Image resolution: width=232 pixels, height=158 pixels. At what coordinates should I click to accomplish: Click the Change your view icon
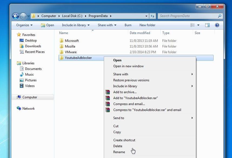pos(192,25)
